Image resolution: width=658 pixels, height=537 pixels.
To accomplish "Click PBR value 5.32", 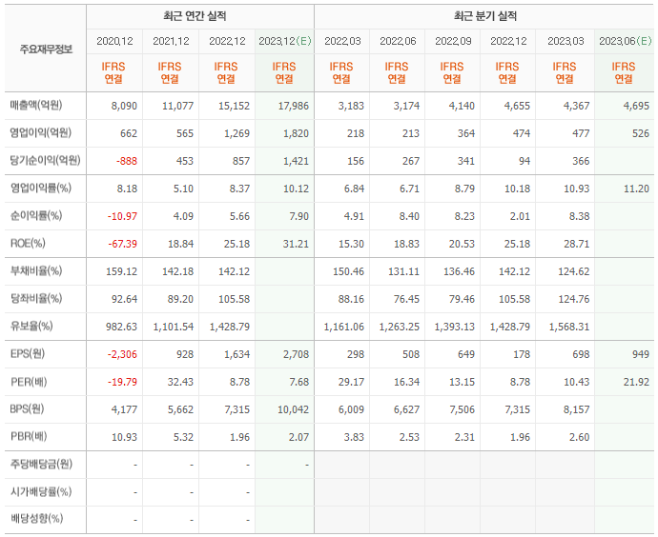I will click(x=183, y=438).
